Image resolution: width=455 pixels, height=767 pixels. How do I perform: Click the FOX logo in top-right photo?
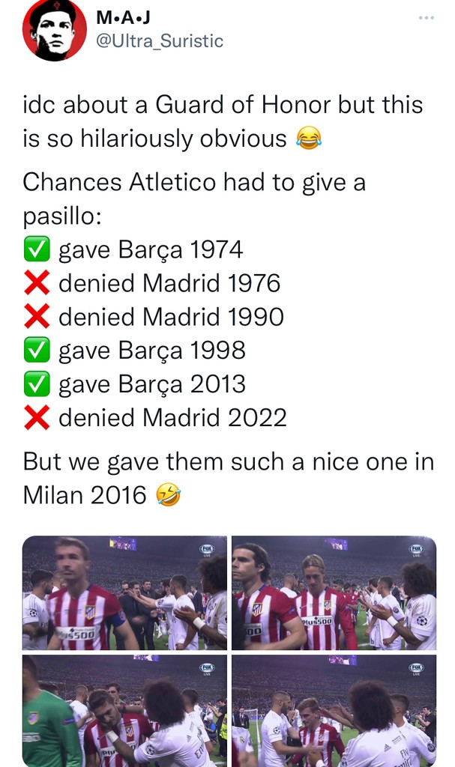(x=416, y=550)
